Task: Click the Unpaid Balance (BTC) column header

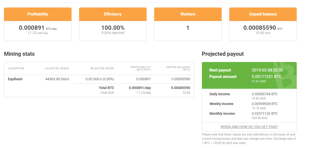Action: (x=178, y=68)
